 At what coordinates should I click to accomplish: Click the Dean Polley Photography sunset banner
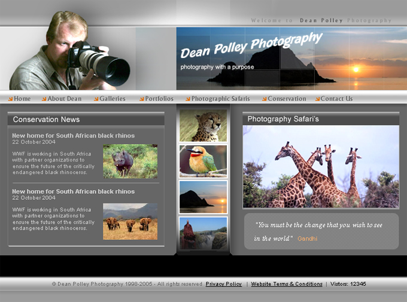coord(291,59)
